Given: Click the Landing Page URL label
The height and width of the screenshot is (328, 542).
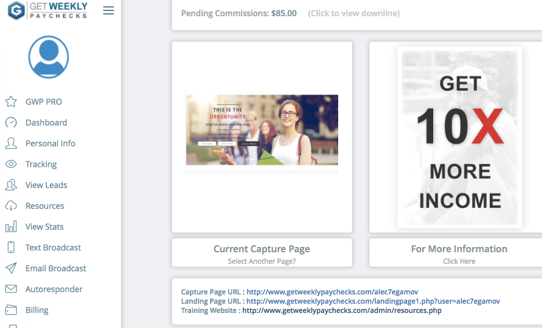Looking at the screenshot, I should coord(213,301).
